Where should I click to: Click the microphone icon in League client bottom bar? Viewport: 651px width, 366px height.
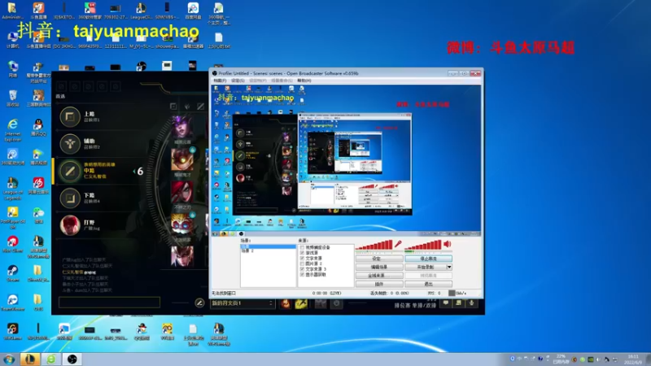(472, 303)
